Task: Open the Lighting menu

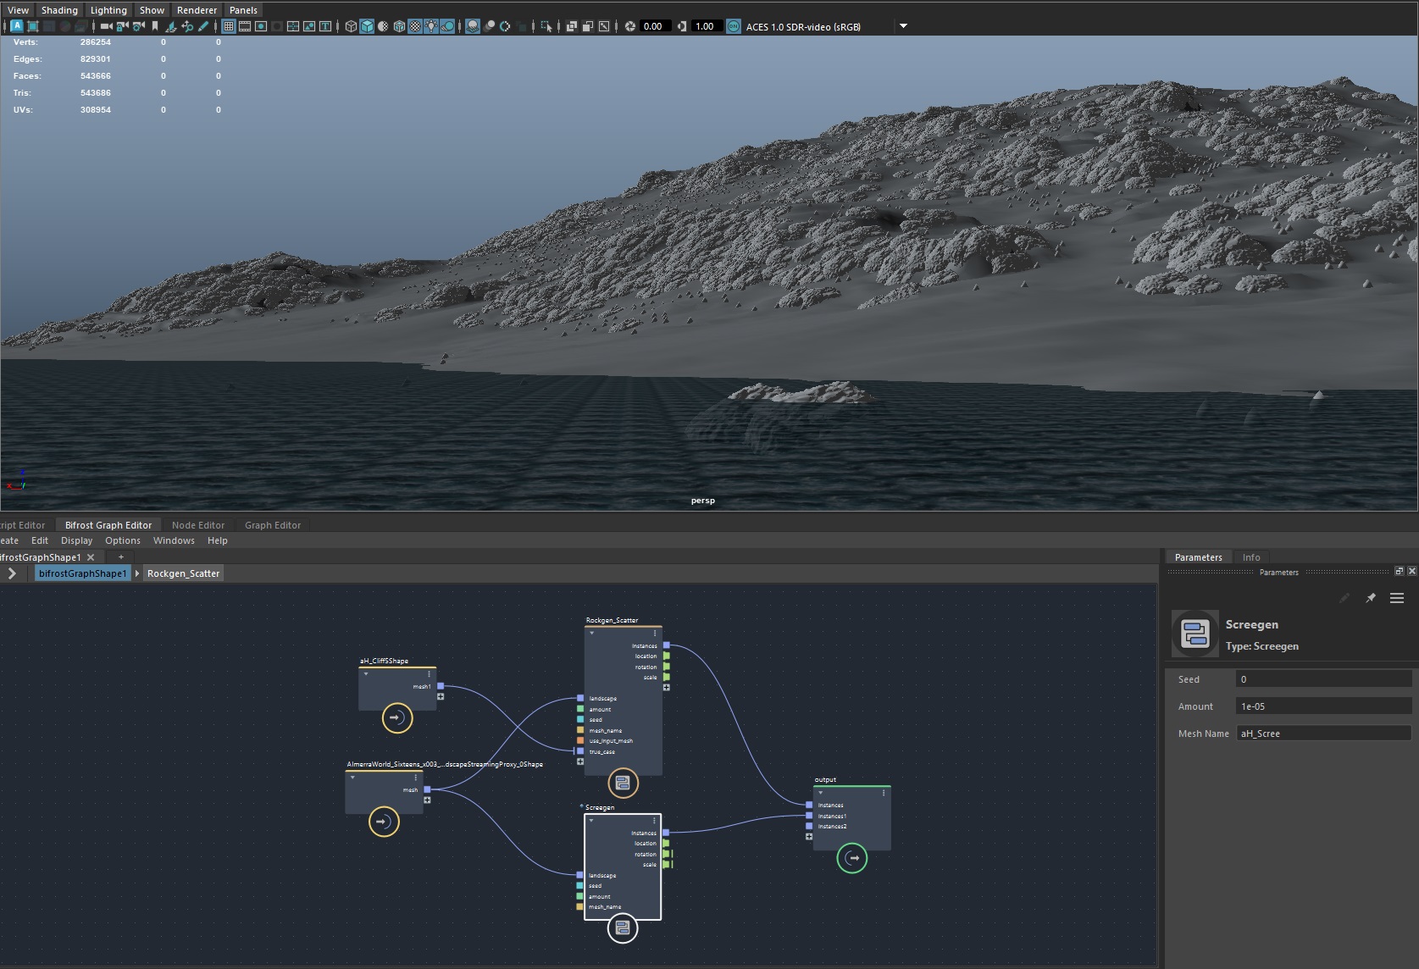Action: click(x=108, y=10)
